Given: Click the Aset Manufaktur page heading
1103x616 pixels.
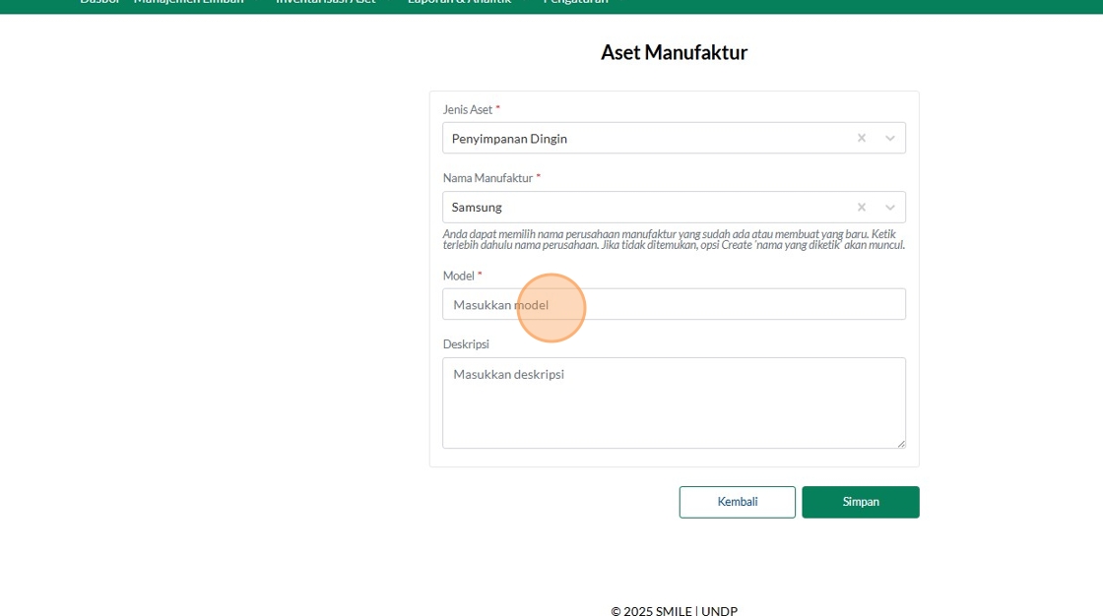Looking at the screenshot, I should click(674, 53).
